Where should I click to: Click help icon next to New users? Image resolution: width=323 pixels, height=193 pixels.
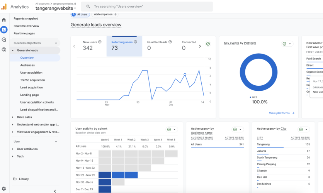[x=100, y=42]
